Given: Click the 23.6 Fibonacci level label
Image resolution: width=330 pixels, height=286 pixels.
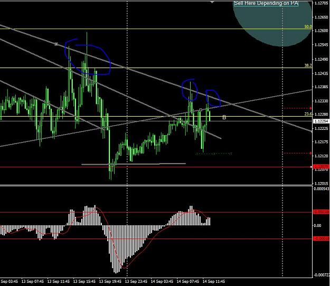Looking at the screenshot, I should [308, 114].
